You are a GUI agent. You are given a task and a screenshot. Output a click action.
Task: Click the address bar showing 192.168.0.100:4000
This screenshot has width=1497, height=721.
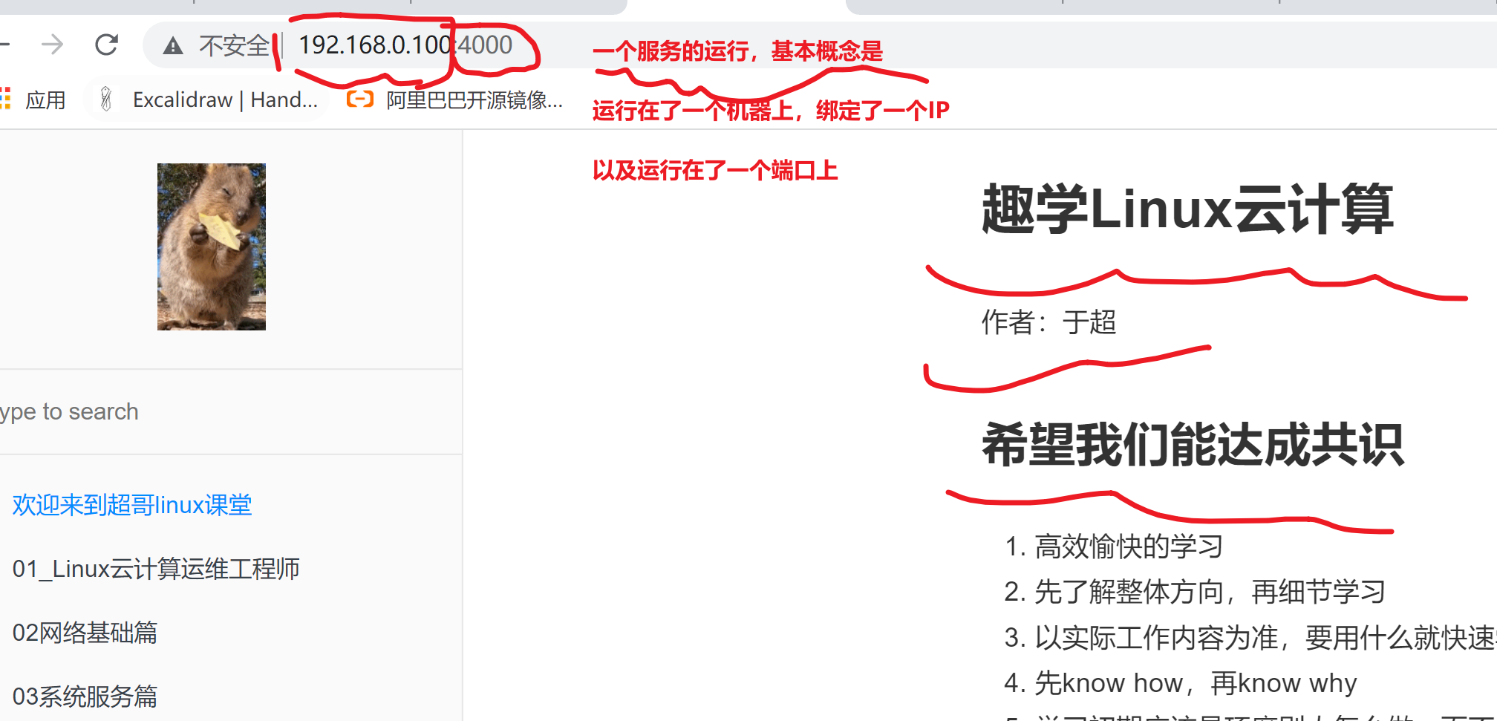click(x=405, y=45)
